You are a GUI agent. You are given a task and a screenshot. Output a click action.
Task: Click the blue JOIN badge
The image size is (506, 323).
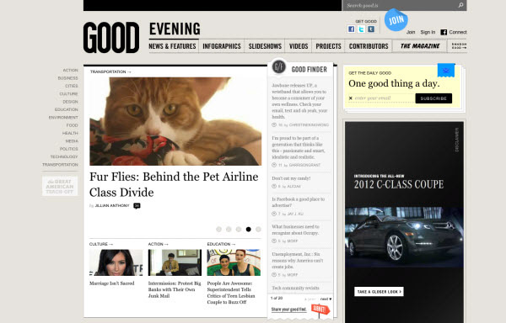coord(396,20)
